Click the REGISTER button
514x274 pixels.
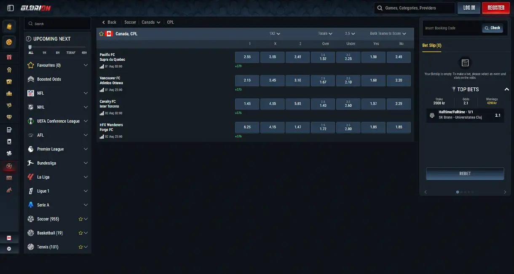tap(496, 8)
